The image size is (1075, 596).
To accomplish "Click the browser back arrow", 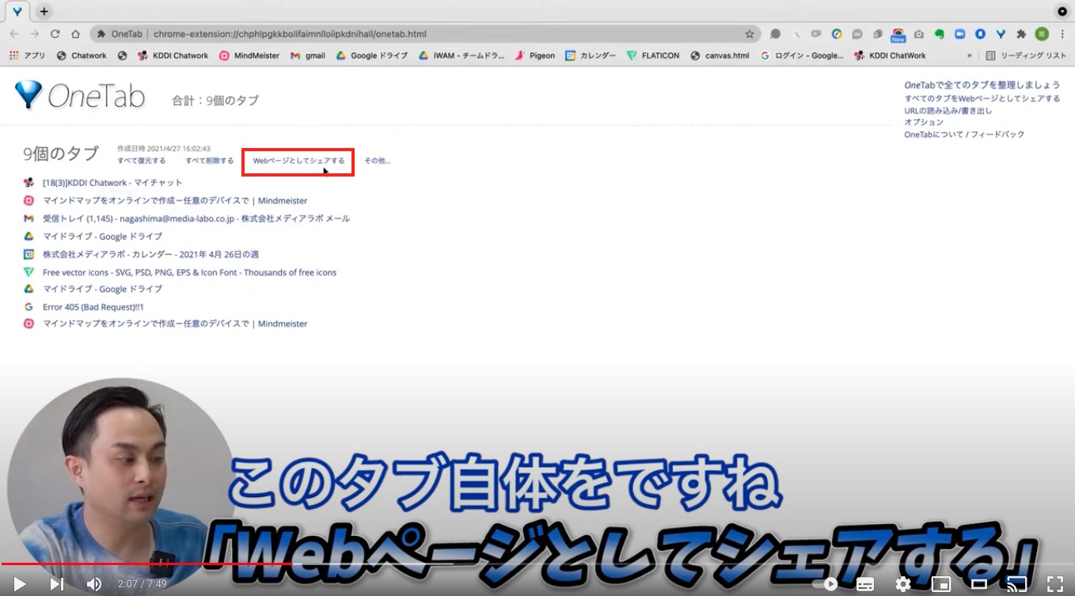I will coord(14,34).
